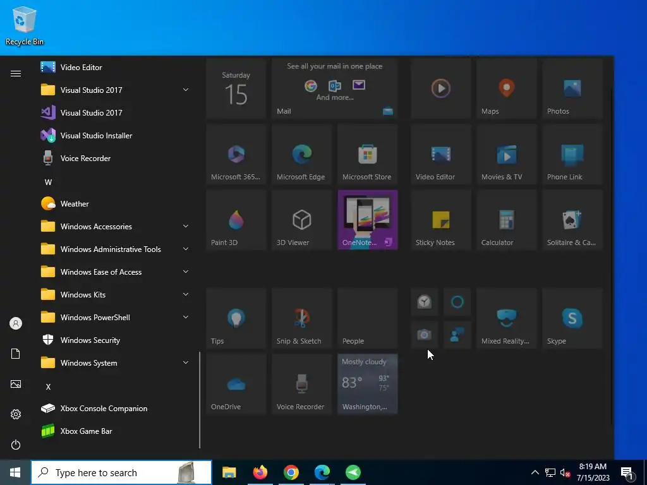Open Solitaire & Casual Games tile

(572, 220)
